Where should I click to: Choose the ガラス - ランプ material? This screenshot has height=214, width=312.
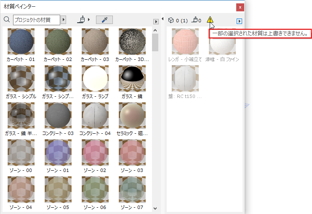[95, 79]
